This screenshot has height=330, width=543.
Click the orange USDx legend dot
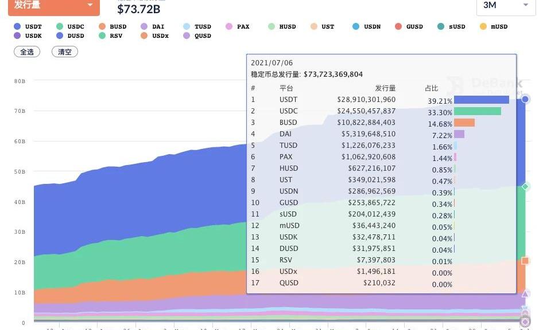pyautogui.click(x=144, y=36)
